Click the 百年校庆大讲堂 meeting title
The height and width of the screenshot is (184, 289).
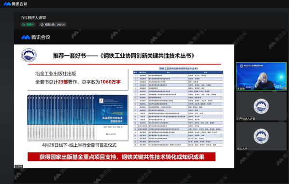point(33,18)
